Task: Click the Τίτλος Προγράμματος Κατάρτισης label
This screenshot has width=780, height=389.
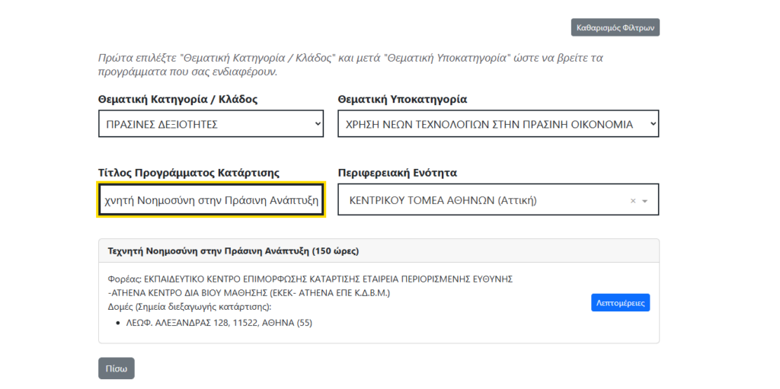Action: click(199, 173)
